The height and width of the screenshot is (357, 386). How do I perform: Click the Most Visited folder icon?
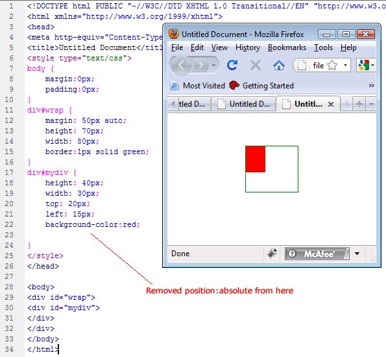[x=174, y=86]
